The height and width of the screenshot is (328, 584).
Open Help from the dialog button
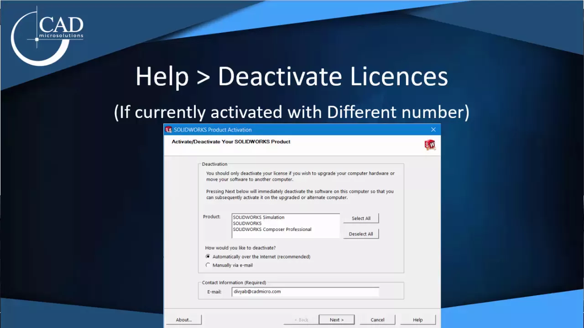pyautogui.click(x=418, y=320)
